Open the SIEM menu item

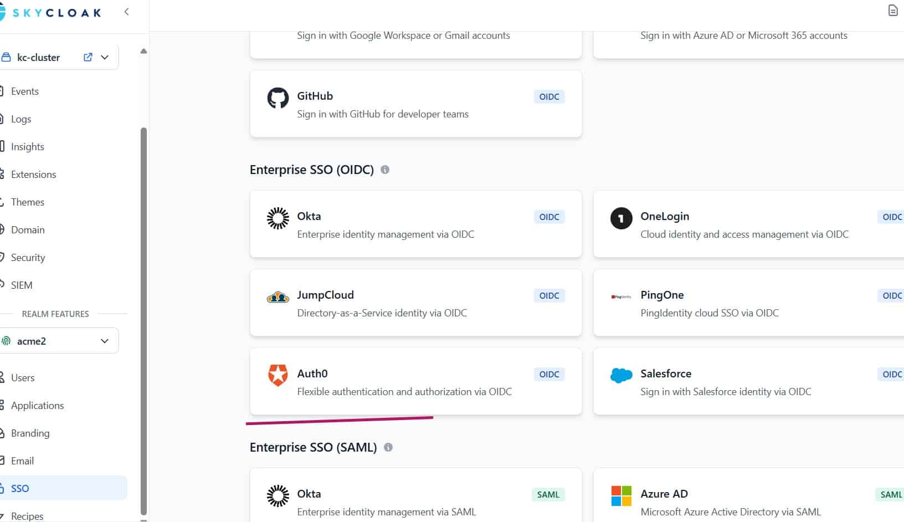tap(21, 285)
